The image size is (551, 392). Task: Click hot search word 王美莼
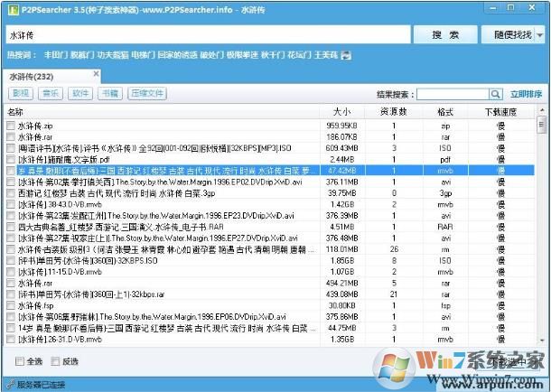[x=326, y=55]
